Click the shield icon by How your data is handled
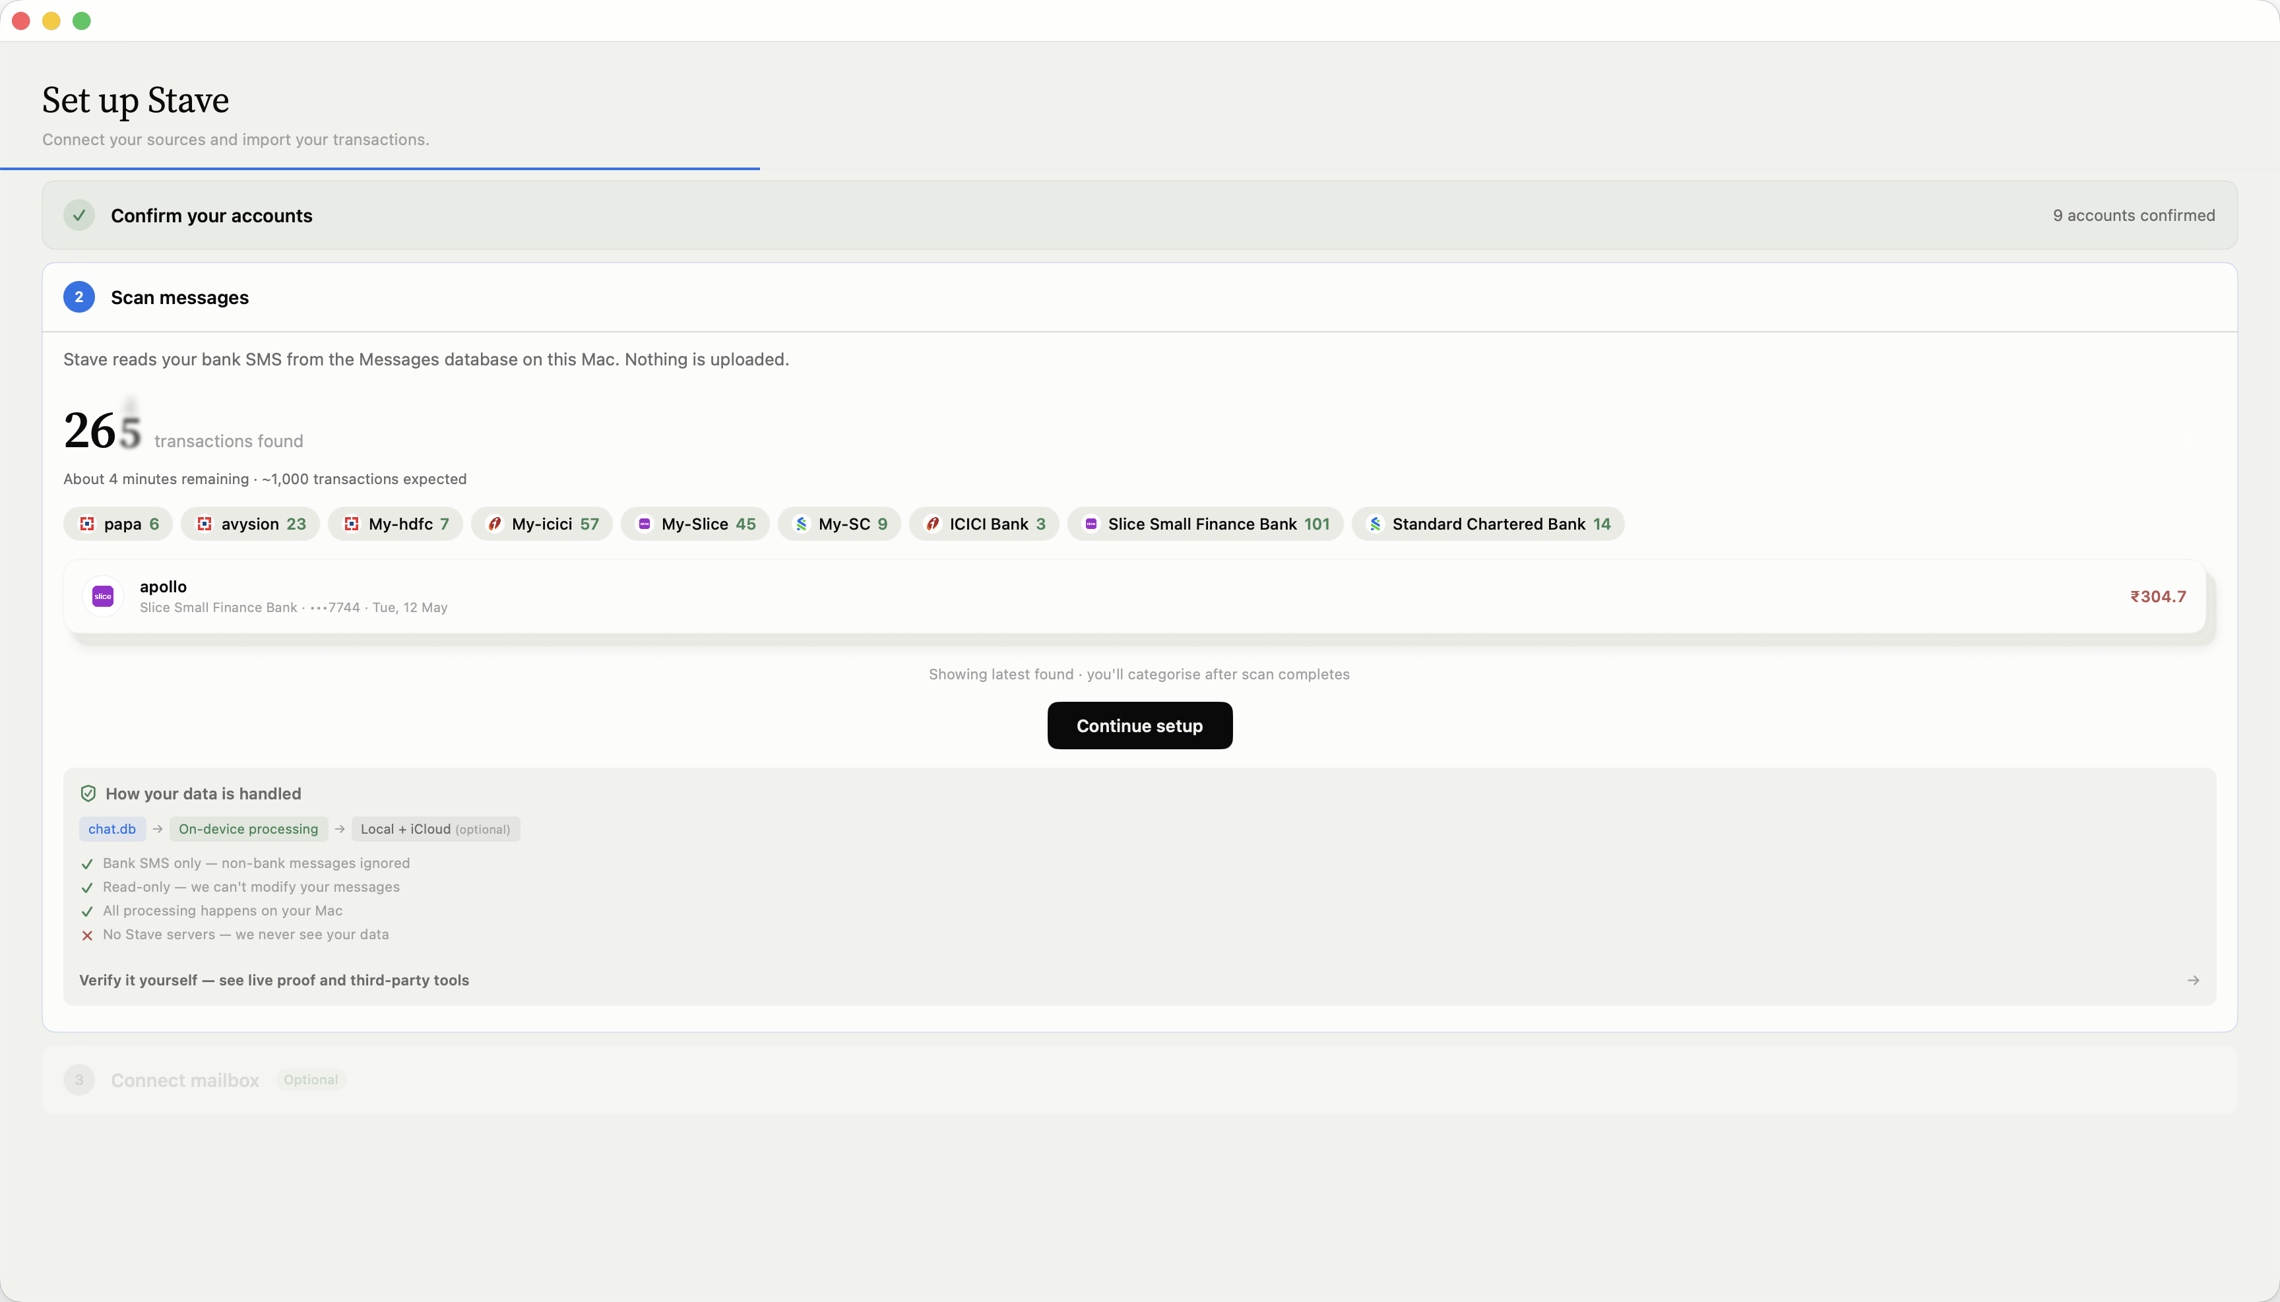Viewport: 2280px width, 1302px height. (88, 793)
